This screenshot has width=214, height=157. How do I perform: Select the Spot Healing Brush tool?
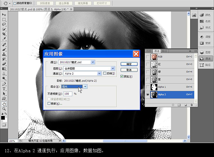tap(4, 44)
